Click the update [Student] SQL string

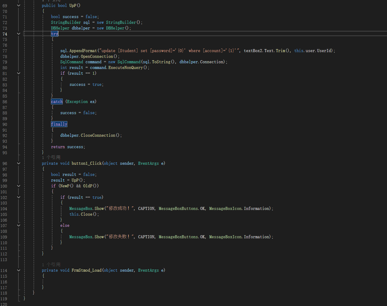170,51
